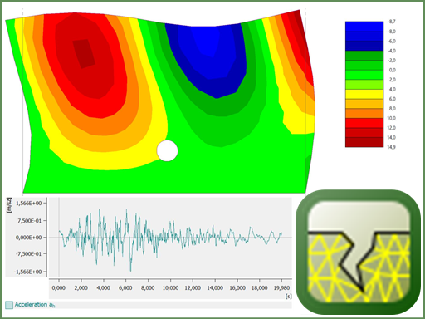Click the y-axis label -7,500E-01
This screenshot has height=319, width=425.
click(x=28, y=254)
